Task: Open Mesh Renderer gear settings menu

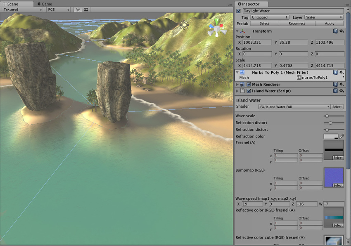Action: coord(342,84)
